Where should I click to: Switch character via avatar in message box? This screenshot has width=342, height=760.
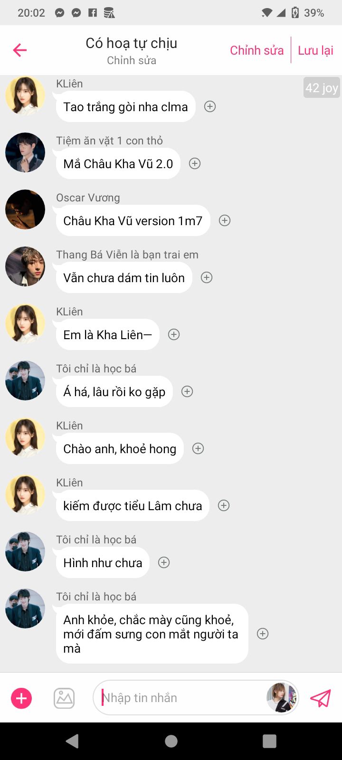tap(282, 698)
